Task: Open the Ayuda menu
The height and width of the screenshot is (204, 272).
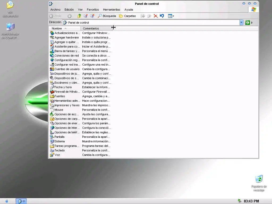Action: [x=129, y=10]
